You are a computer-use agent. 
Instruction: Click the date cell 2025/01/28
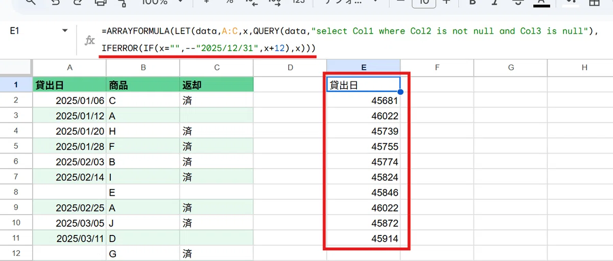69,146
